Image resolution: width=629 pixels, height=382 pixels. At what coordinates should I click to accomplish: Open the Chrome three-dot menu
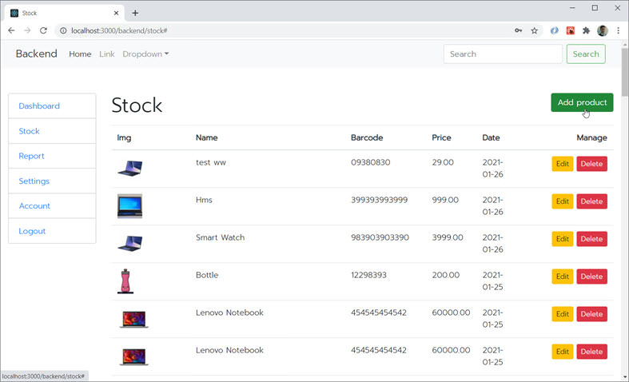click(618, 30)
